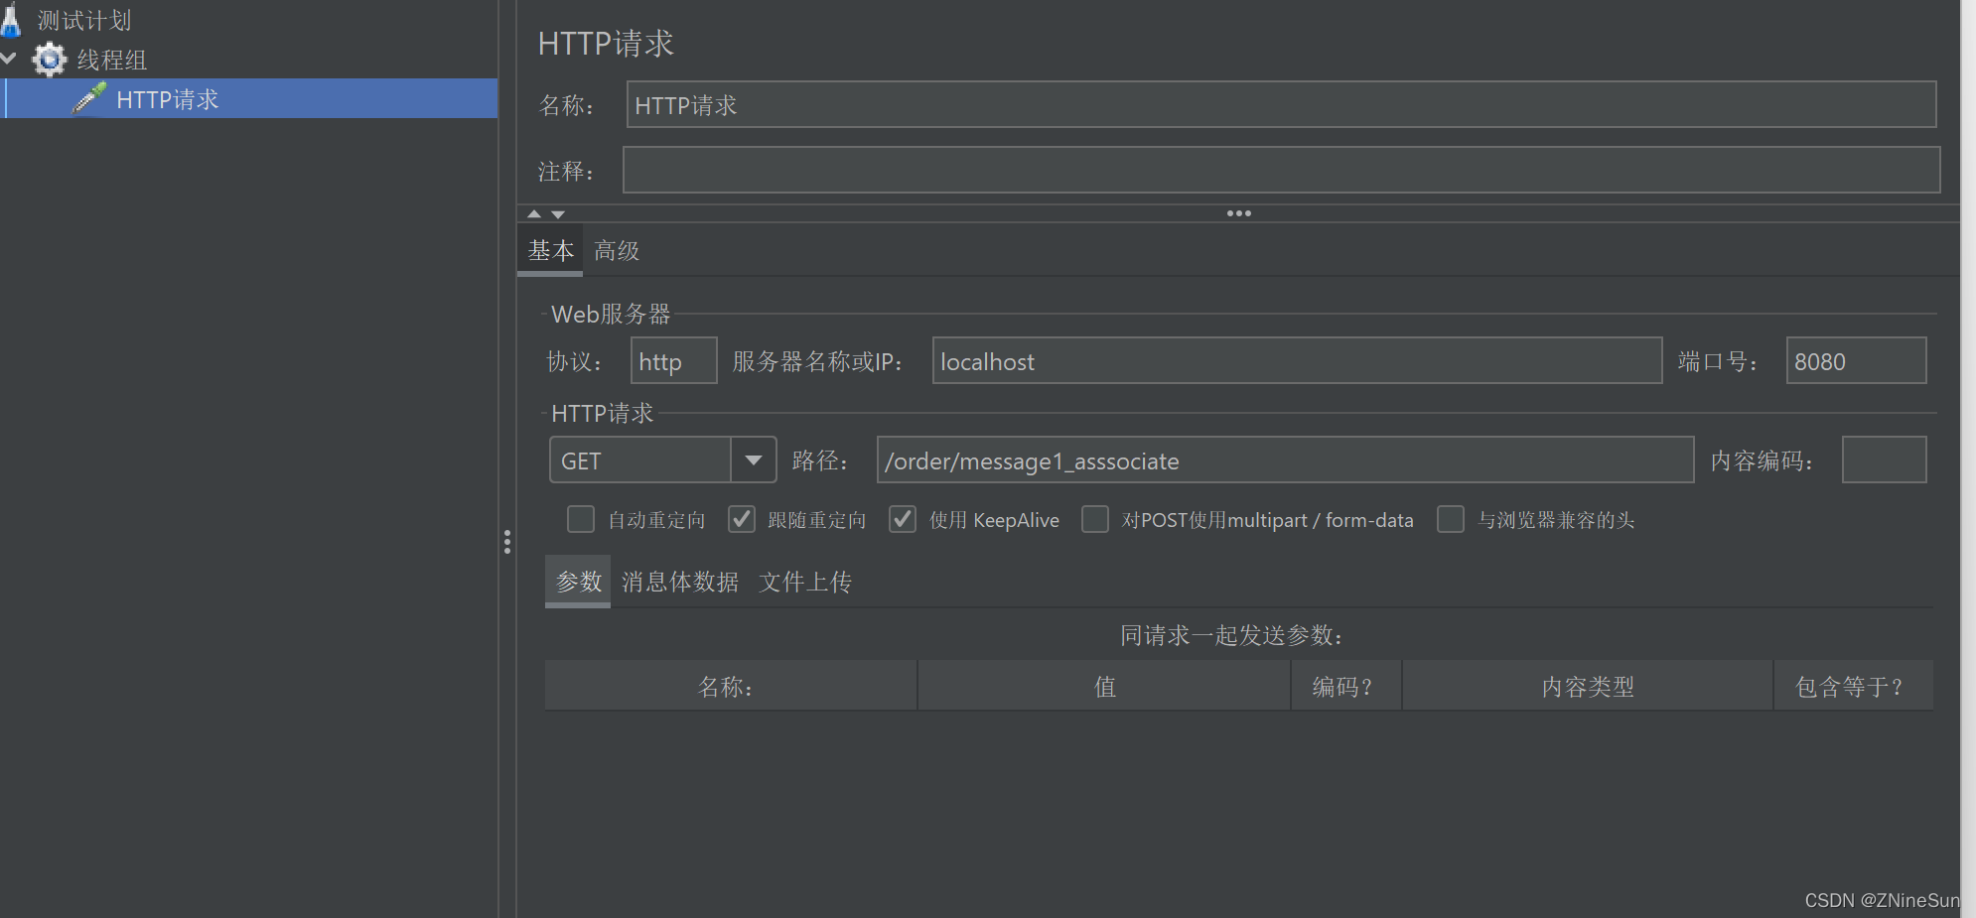Click the port number 8080 field
Screen dimensions: 1976x918
point(1856,360)
